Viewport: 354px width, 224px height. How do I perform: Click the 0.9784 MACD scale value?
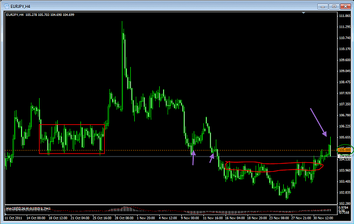(343, 208)
